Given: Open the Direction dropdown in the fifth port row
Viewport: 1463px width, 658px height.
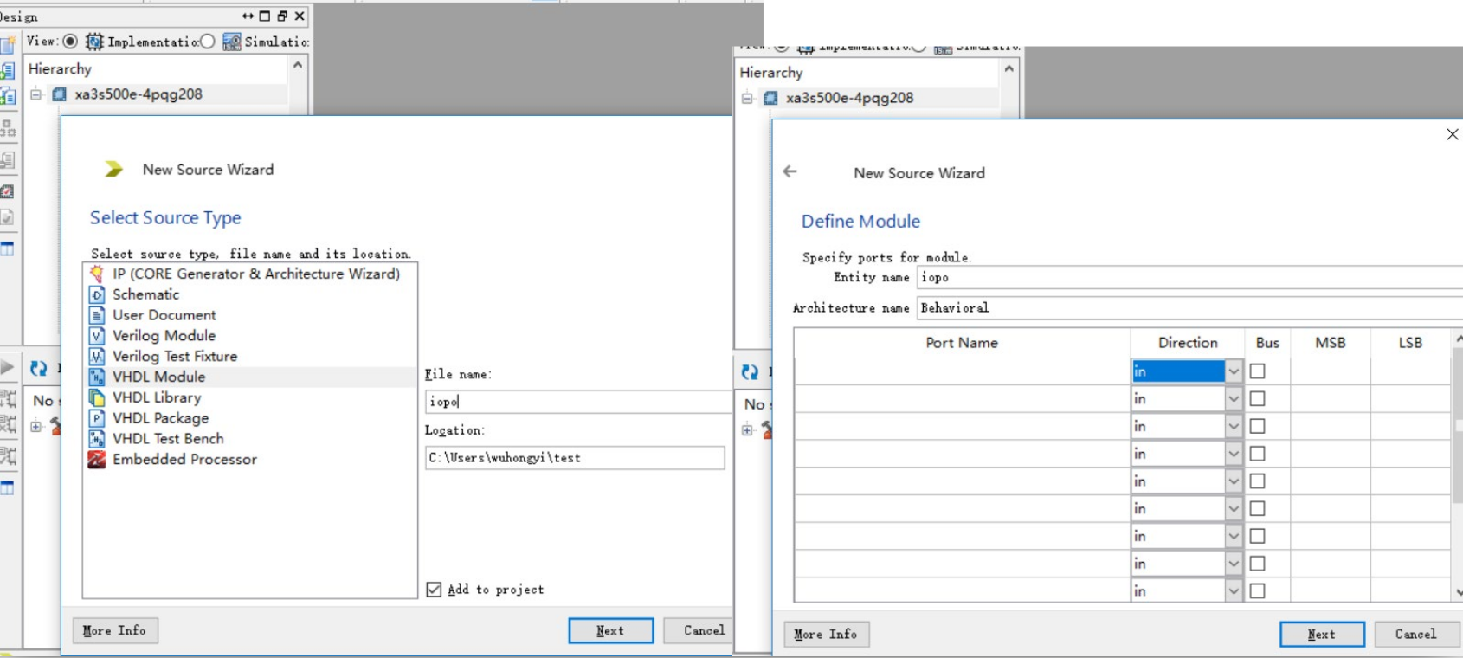Looking at the screenshot, I should (x=1234, y=481).
